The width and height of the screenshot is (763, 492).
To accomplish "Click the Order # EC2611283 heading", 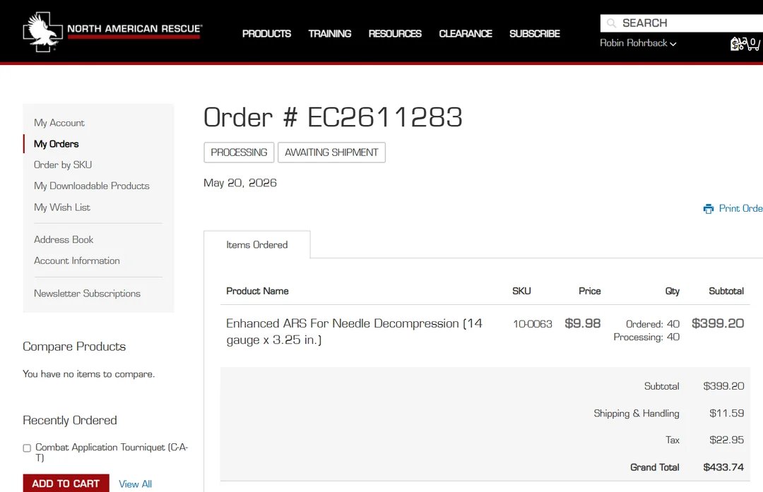I will coord(333,117).
